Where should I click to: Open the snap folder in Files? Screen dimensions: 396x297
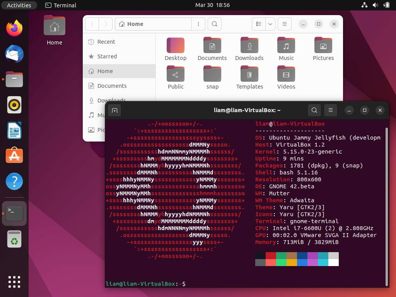tap(212, 77)
